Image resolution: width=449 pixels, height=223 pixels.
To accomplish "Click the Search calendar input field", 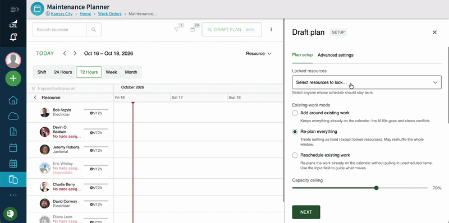I will click(59, 30).
